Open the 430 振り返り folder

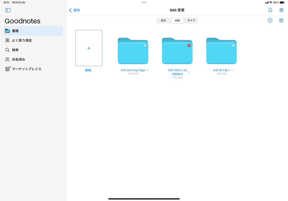[221, 51]
